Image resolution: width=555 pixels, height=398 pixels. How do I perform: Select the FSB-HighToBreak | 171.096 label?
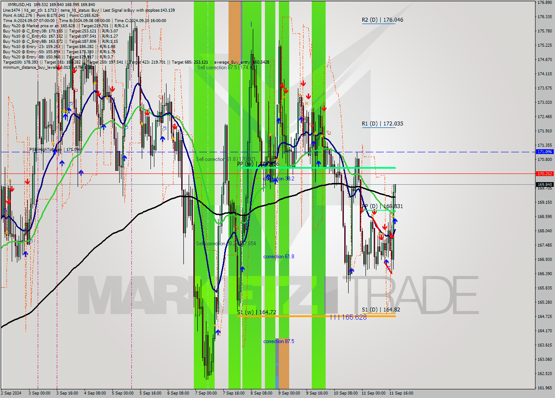click(55, 150)
